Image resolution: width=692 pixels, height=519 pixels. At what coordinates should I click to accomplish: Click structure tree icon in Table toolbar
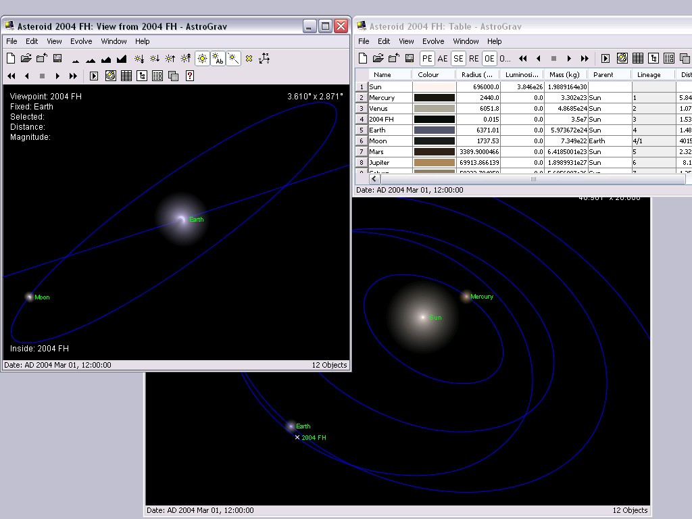653,58
